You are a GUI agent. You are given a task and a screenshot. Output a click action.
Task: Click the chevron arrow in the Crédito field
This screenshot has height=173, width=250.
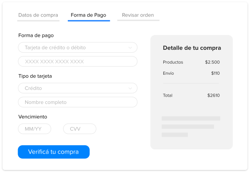point(130,88)
